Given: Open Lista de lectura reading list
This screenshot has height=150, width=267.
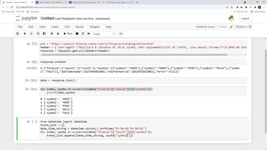Looking at the screenshot, I should [x=258, y=12].
